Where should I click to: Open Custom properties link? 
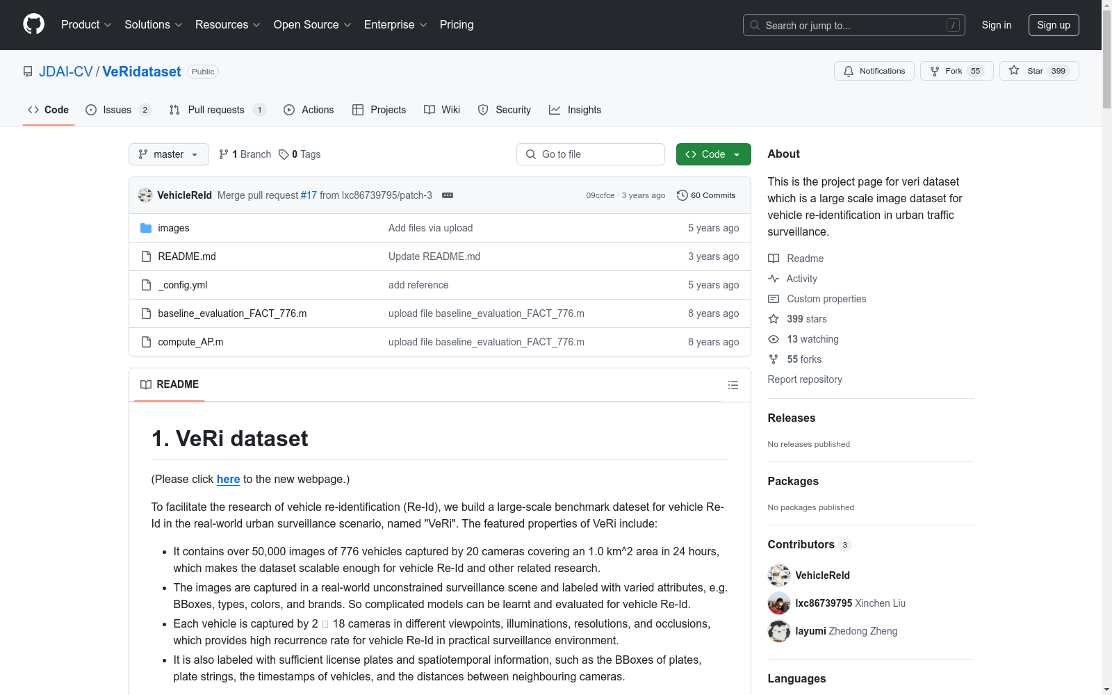point(817,299)
